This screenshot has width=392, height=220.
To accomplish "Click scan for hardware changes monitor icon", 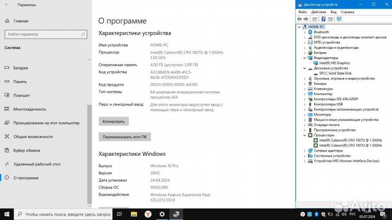I will [x=339, y=19].
